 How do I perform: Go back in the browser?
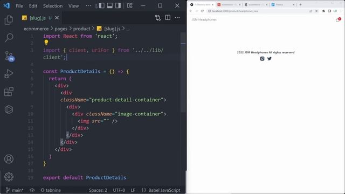[x=191, y=11]
